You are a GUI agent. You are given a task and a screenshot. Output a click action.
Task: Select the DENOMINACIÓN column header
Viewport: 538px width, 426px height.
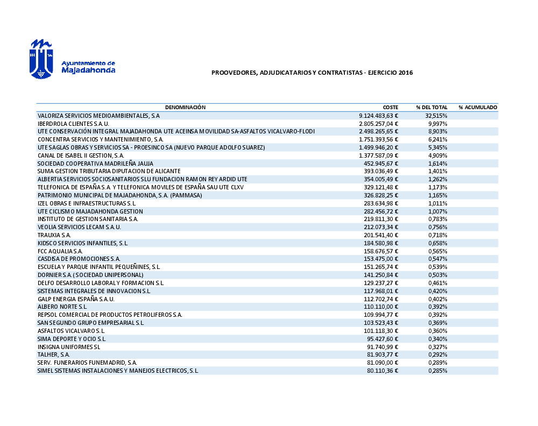tap(185, 108)
